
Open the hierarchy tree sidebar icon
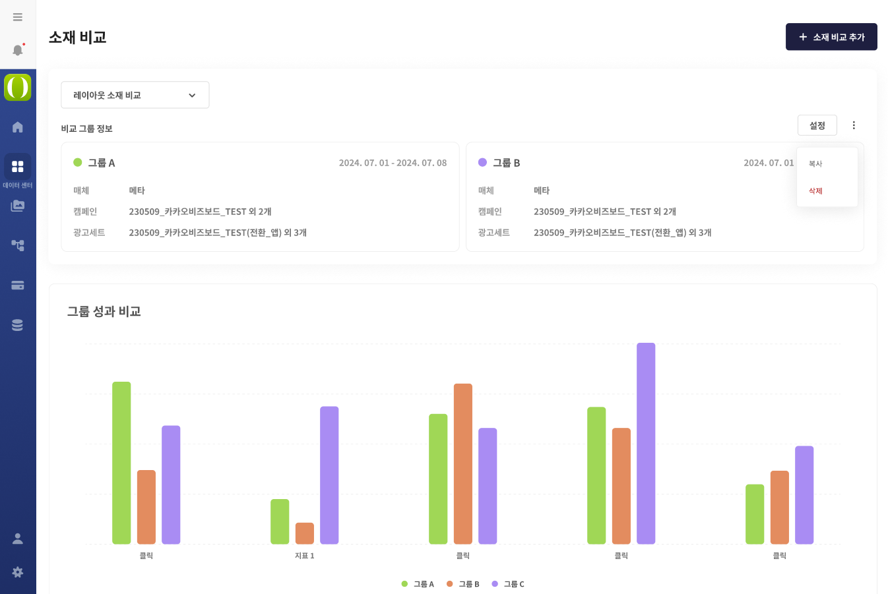coord(18,245)
